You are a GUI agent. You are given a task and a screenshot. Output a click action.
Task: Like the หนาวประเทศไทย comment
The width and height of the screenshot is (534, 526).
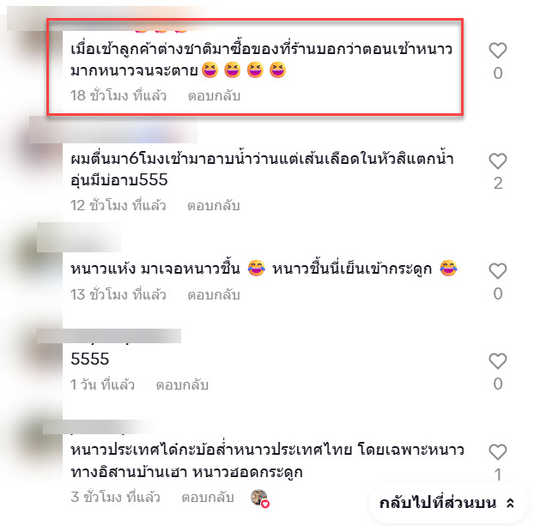coord(498,452)
